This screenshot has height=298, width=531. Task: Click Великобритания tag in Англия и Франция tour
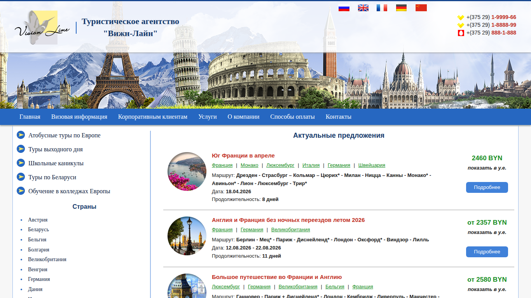[x=290, y=230]
